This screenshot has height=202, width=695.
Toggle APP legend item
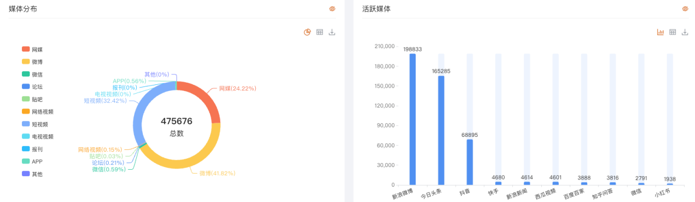[x=32, y=161]
